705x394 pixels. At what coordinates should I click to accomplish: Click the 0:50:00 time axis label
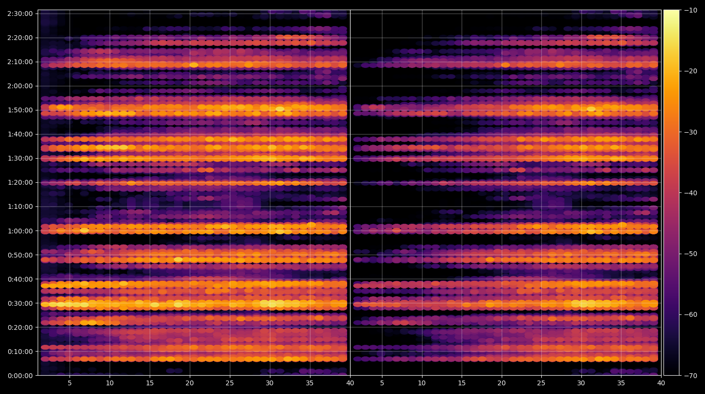20,255
